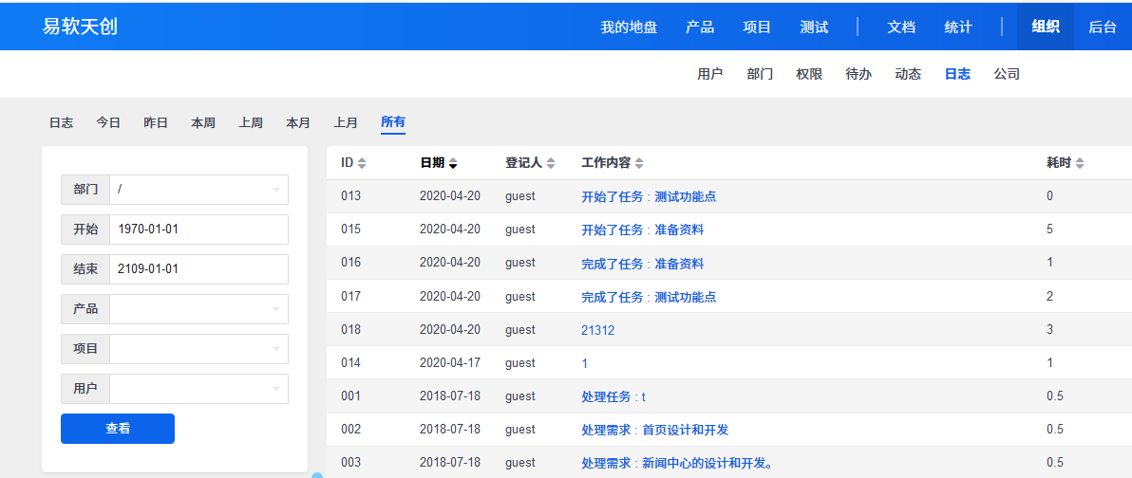Click the 开始 date input field
Viewport: 1132px width, 478px height.
[198, 230]
